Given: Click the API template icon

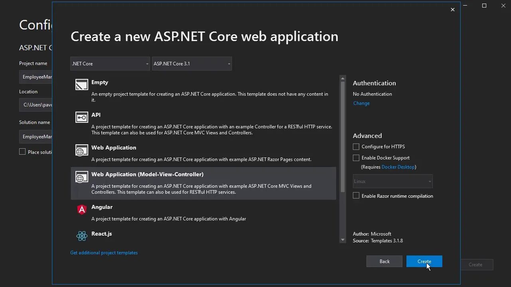Looking at the screenshot, I should [82, 117].
